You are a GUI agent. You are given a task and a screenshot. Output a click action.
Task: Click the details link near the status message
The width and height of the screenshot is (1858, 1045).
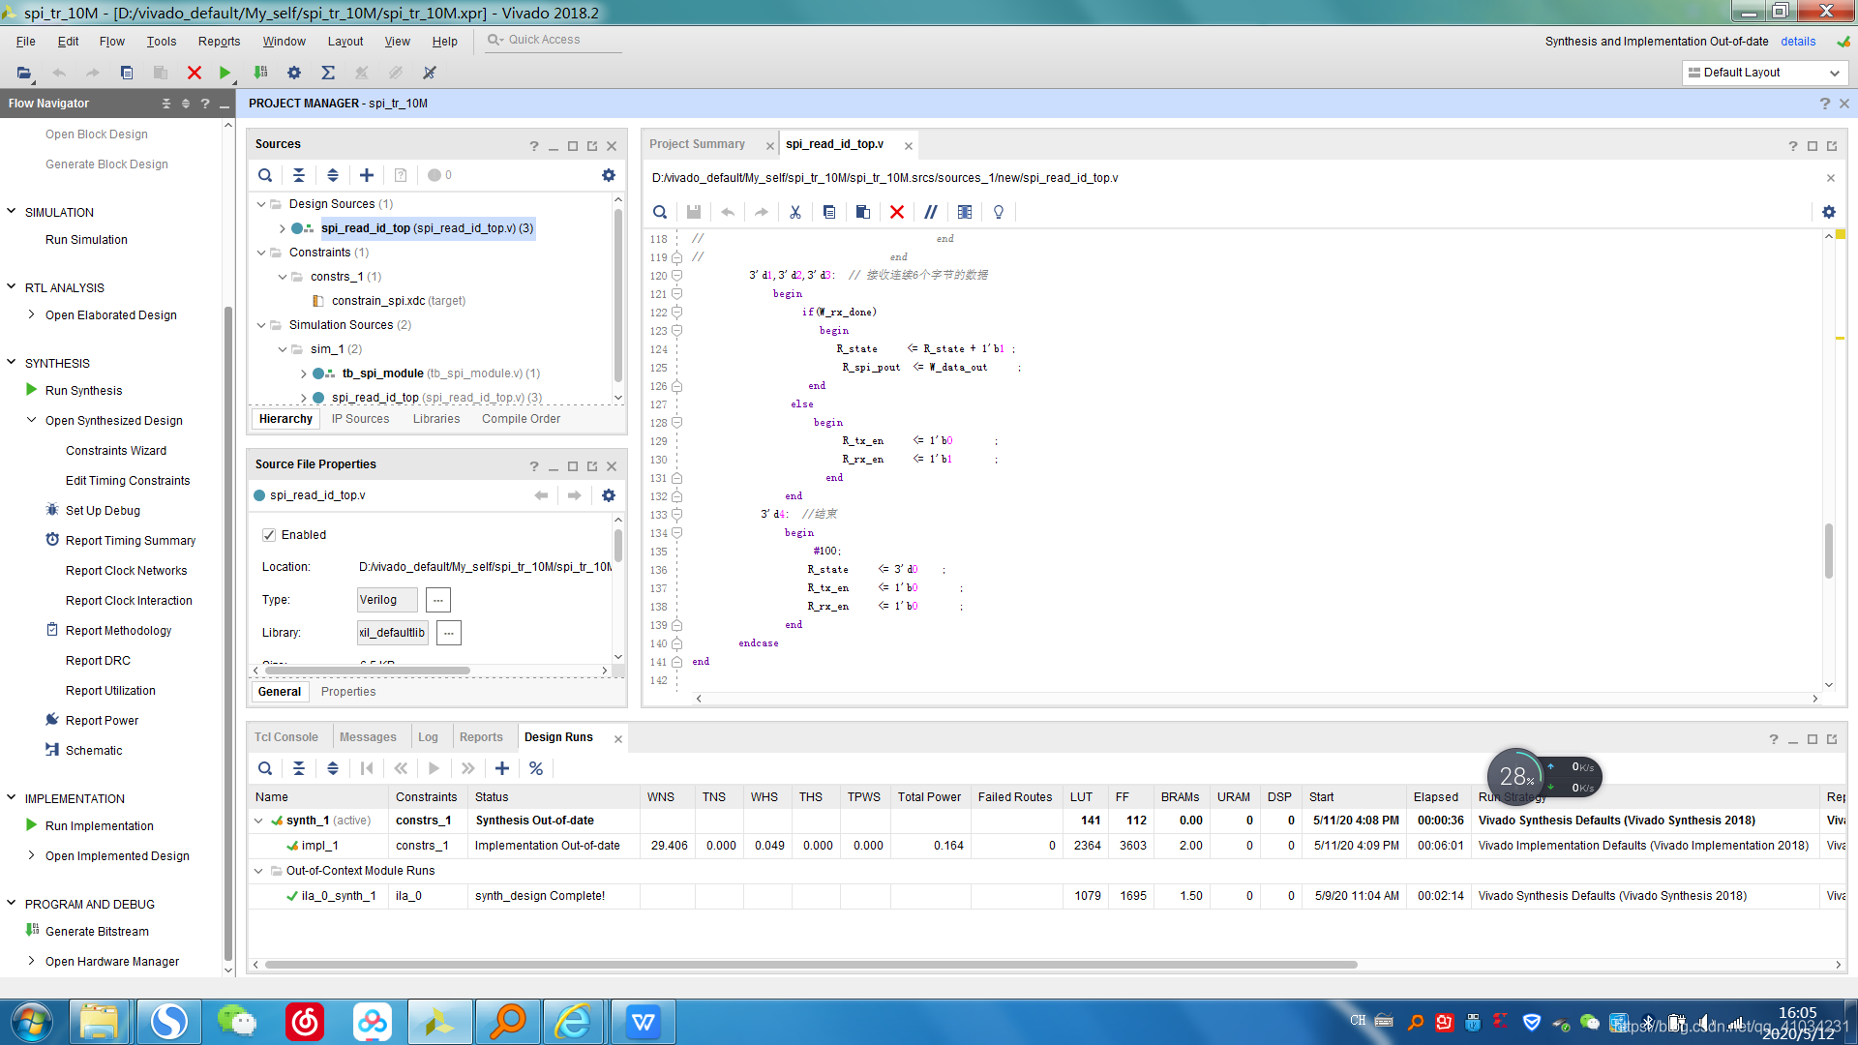(x=1798, y=42)
